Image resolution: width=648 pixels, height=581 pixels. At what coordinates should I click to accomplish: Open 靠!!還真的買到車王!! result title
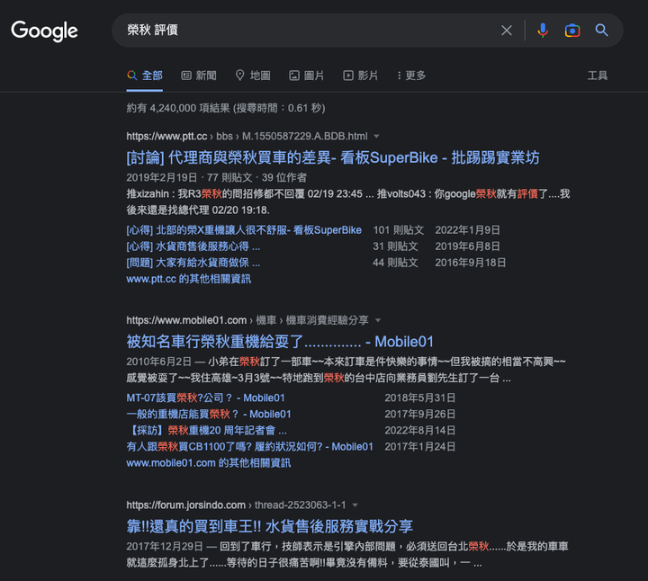pos(269,526)
